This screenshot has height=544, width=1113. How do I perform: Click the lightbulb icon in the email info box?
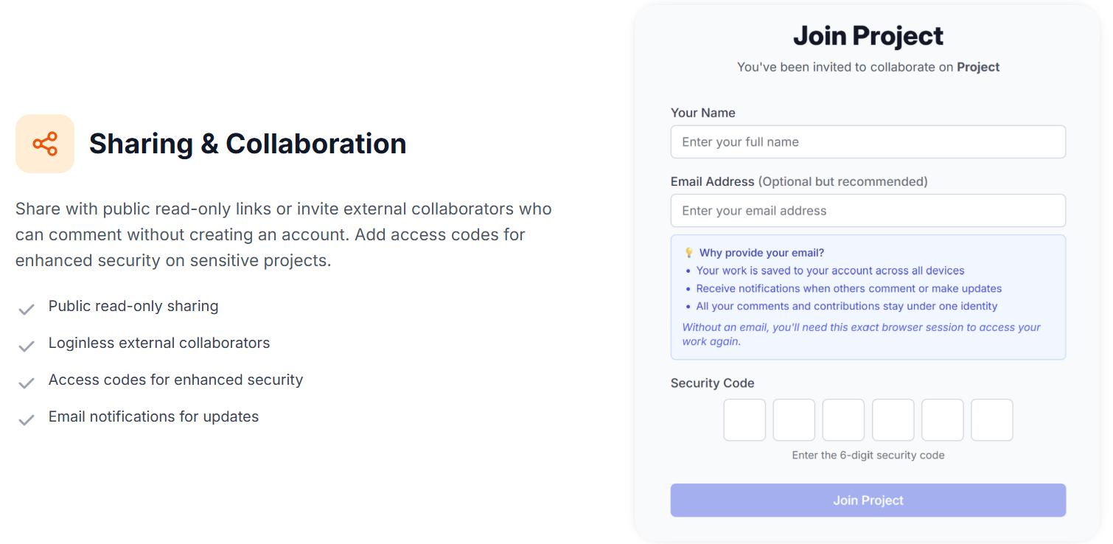click(688, 252)
